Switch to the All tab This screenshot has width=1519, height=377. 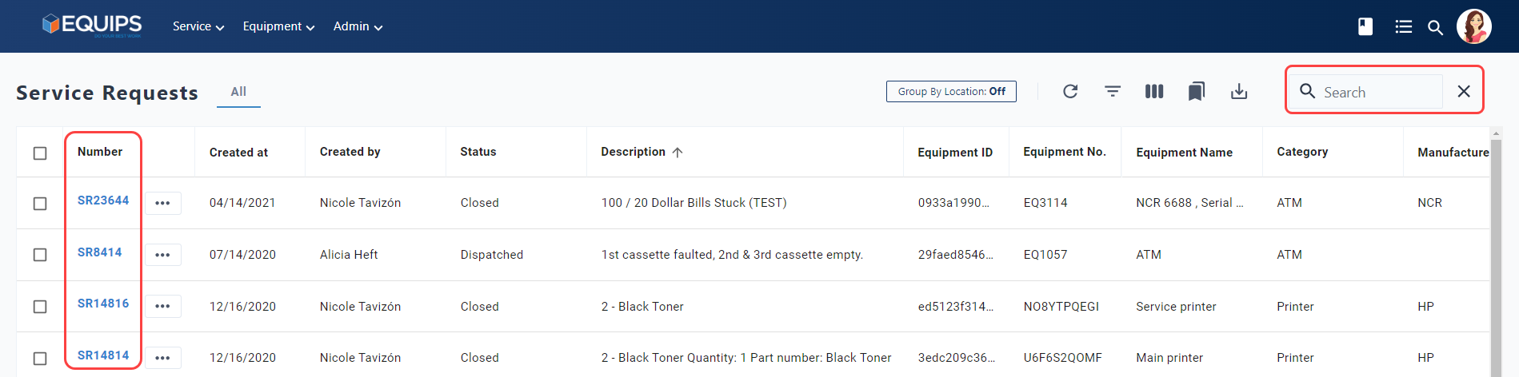238,92
